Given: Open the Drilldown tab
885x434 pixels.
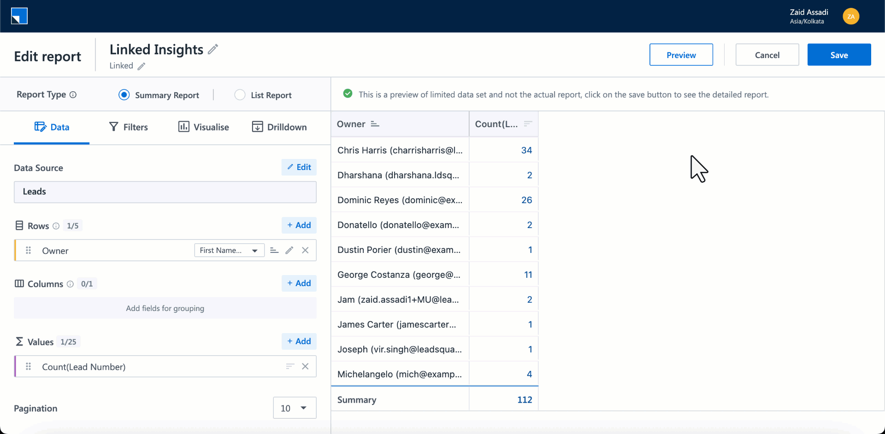Looking at the screenshot, I should [279, 127].
